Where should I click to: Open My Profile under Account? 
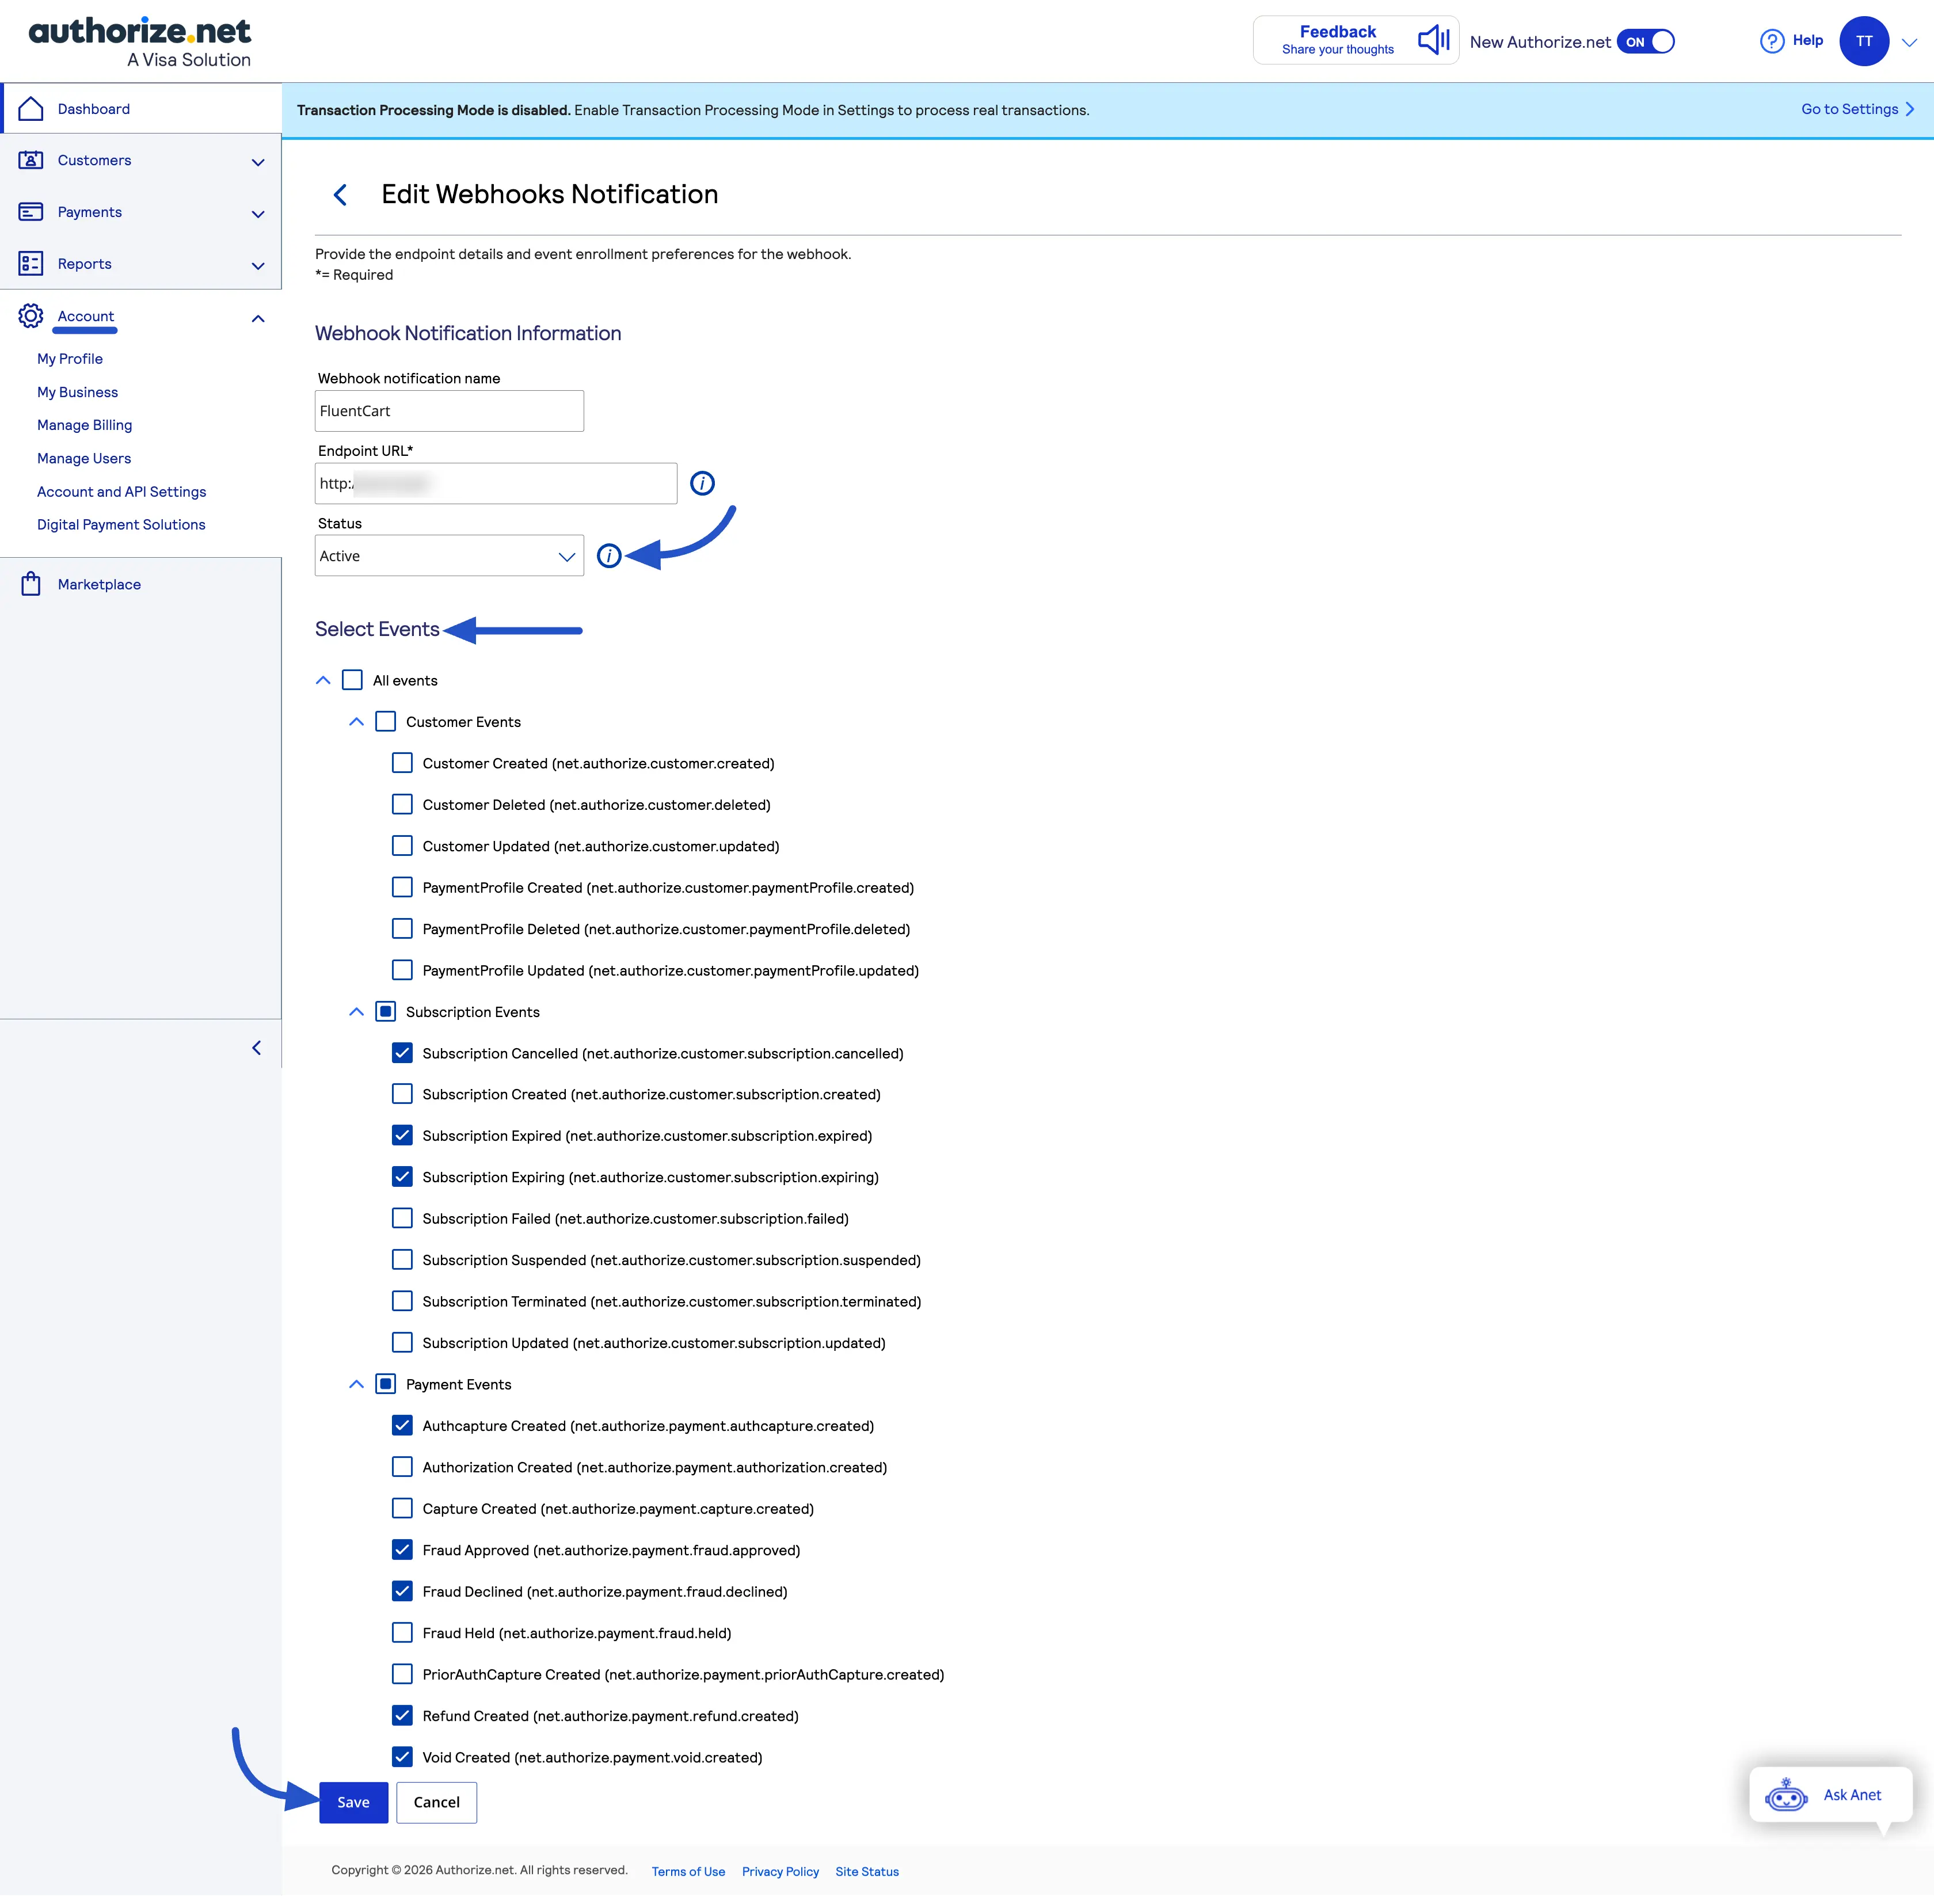[x=69, y=358]
